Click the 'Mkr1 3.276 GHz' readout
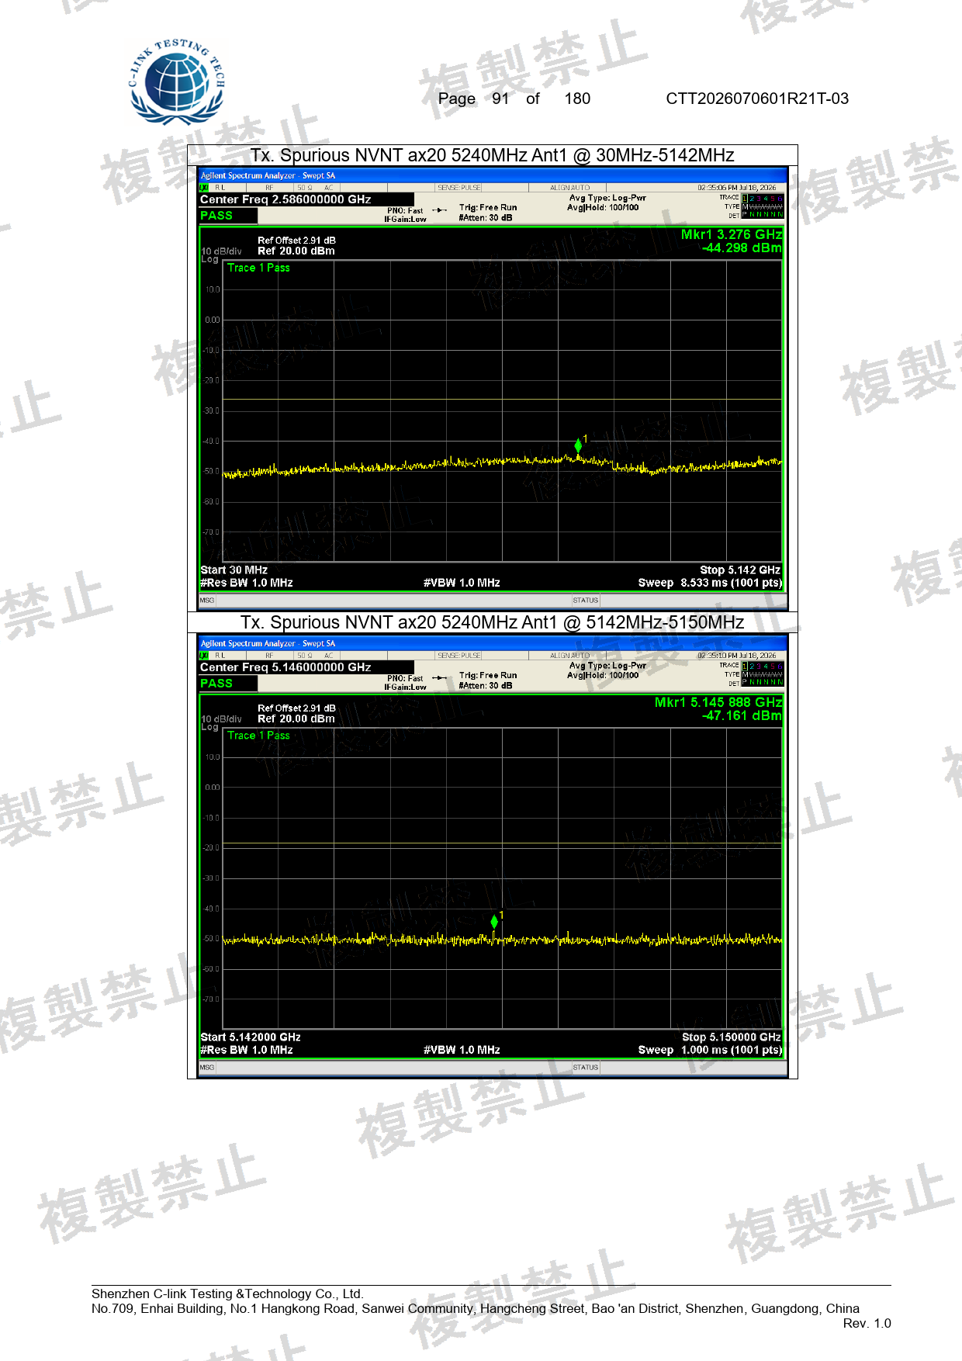This screenshot has width=962, height=1361. (731, 234)
